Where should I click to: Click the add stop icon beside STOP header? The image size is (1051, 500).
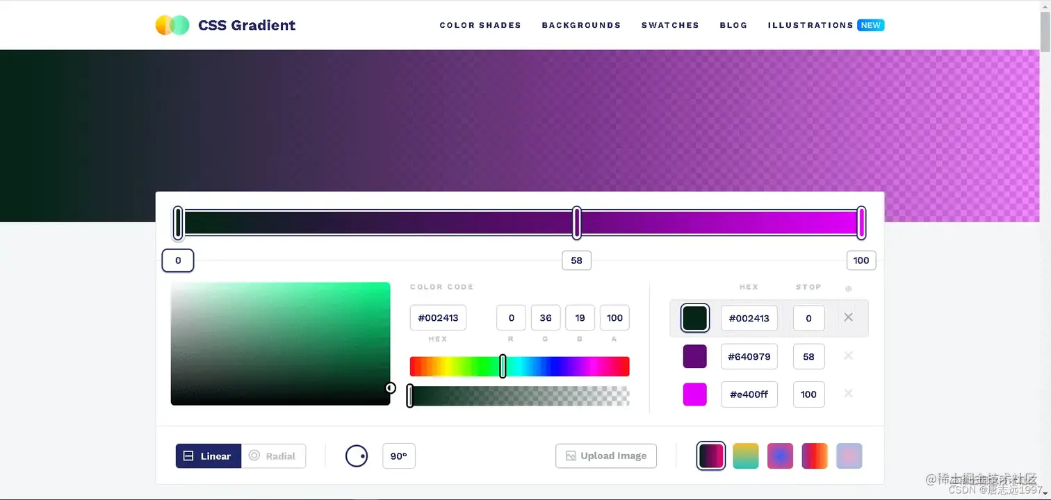(x=848, y=288)
